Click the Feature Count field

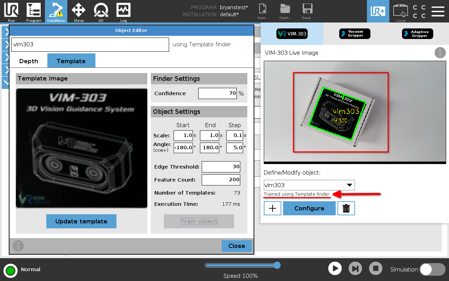tap(221, 179)
